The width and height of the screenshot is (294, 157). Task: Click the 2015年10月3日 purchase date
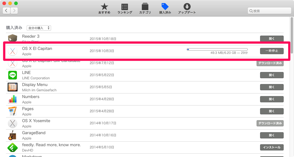click(x=102, y=51)
